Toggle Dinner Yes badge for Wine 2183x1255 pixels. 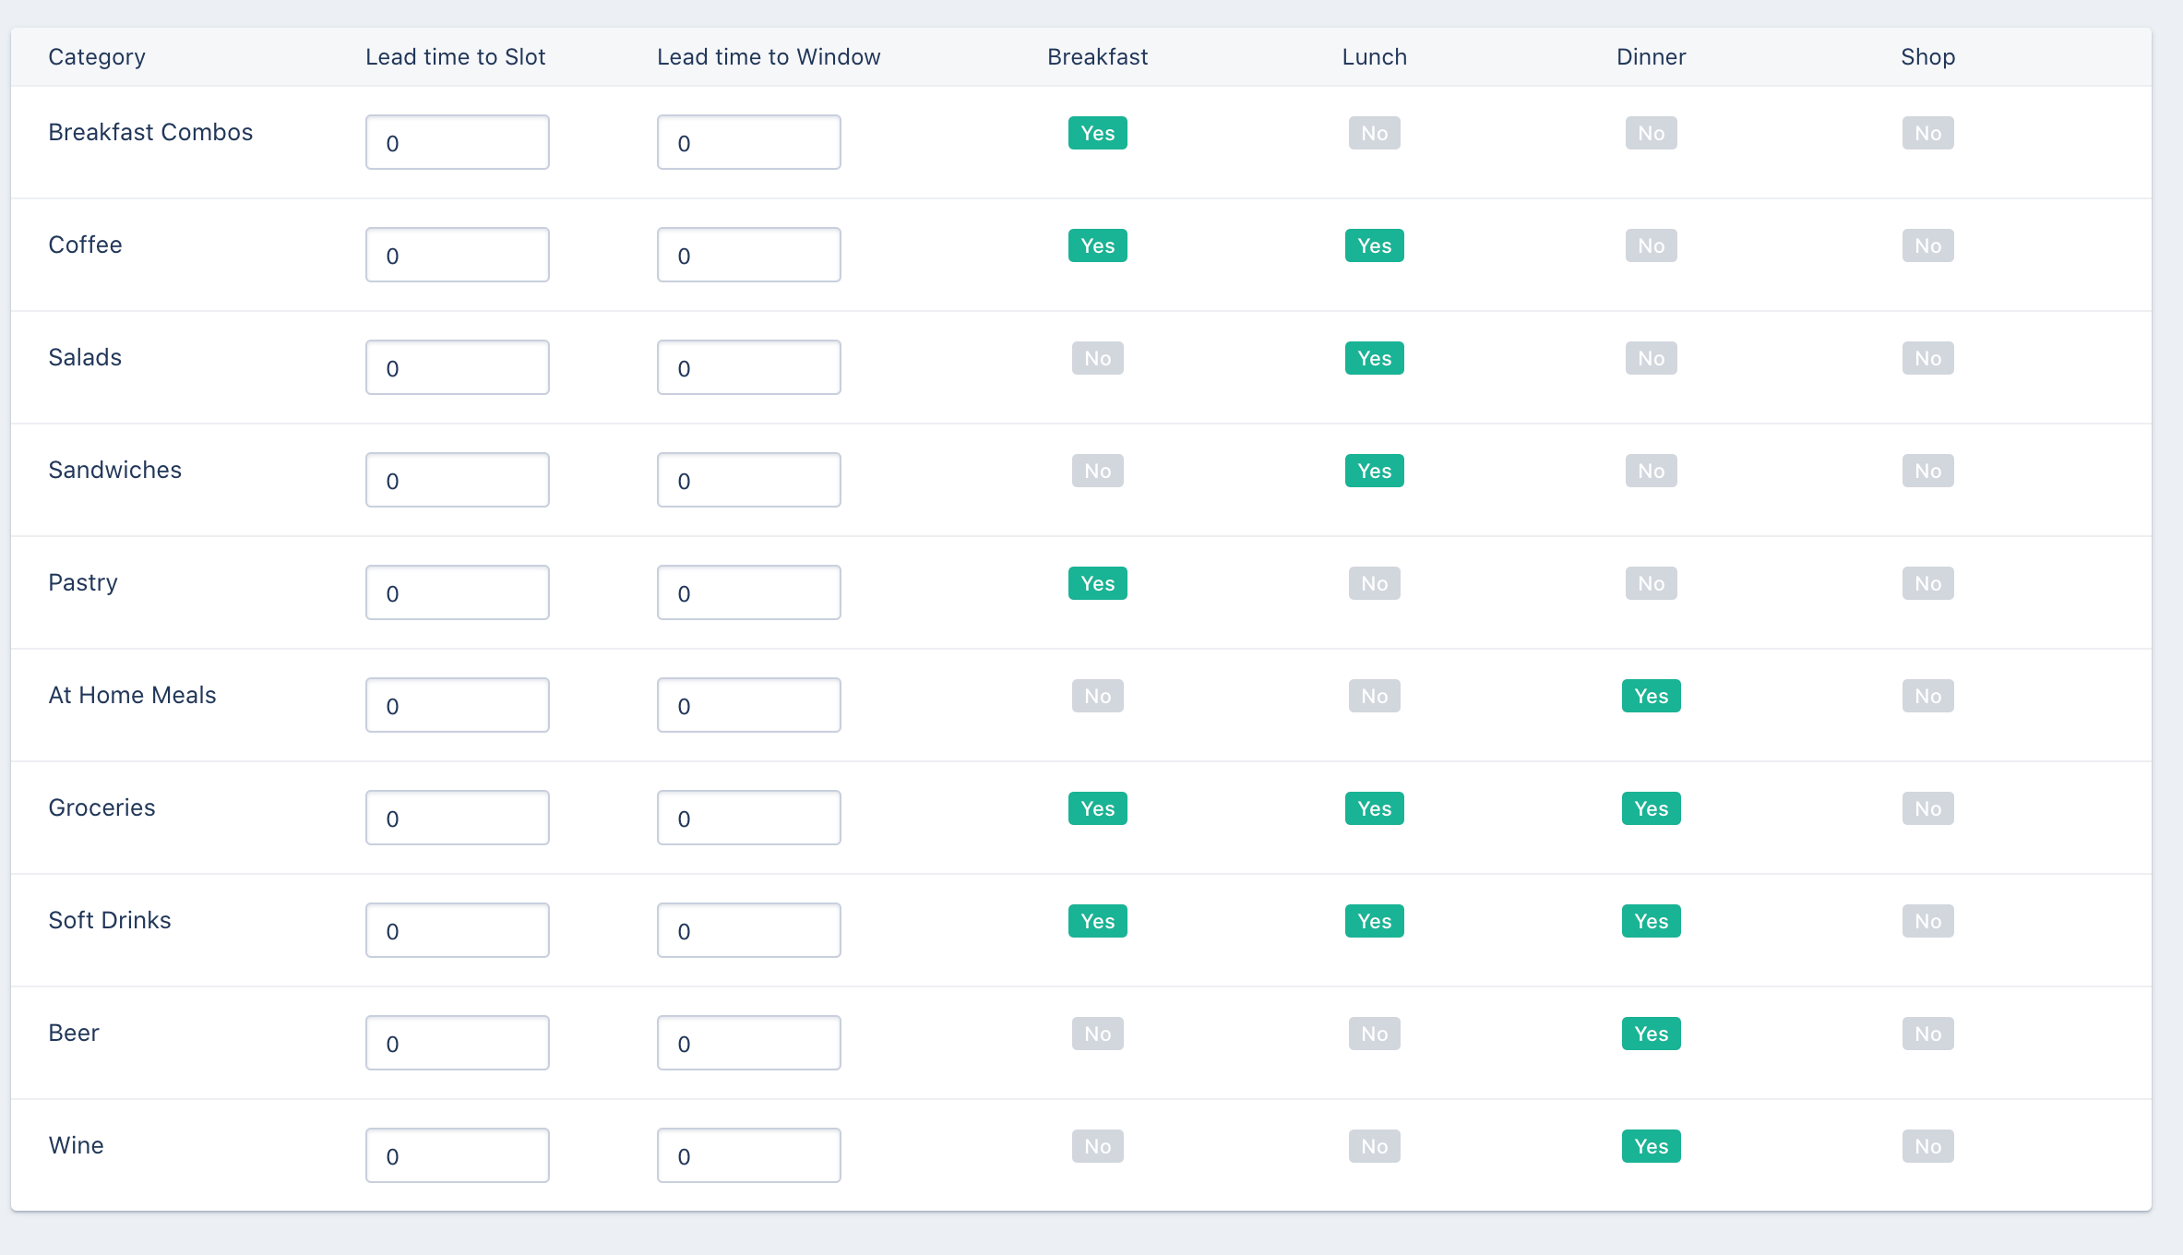pos(1651,1146)
